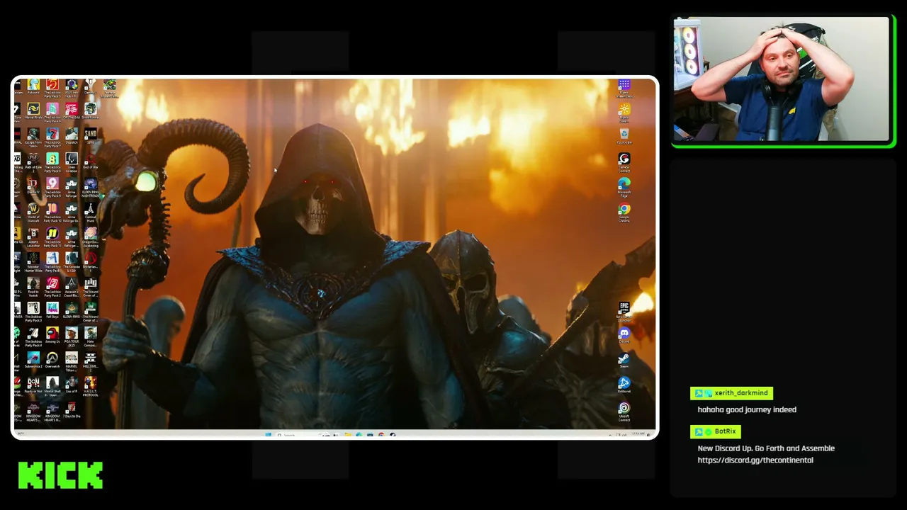Launch the Battle.net desktop shortcut

point(624,386)
